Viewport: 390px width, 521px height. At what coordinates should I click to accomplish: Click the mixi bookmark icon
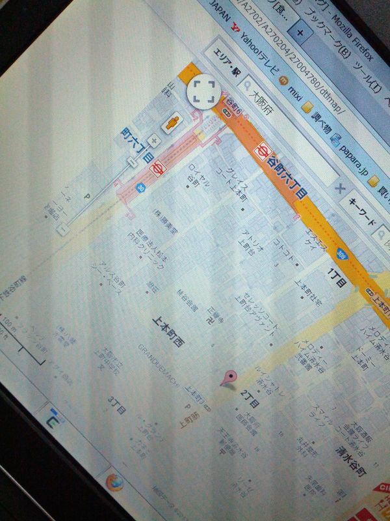pyautogui.click(x=283, y=80)
